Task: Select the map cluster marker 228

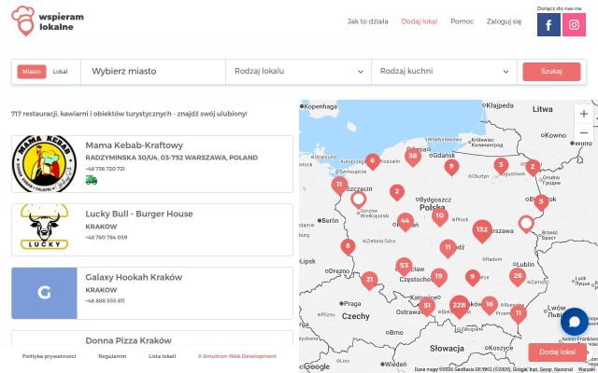Action: click(459, 307)
